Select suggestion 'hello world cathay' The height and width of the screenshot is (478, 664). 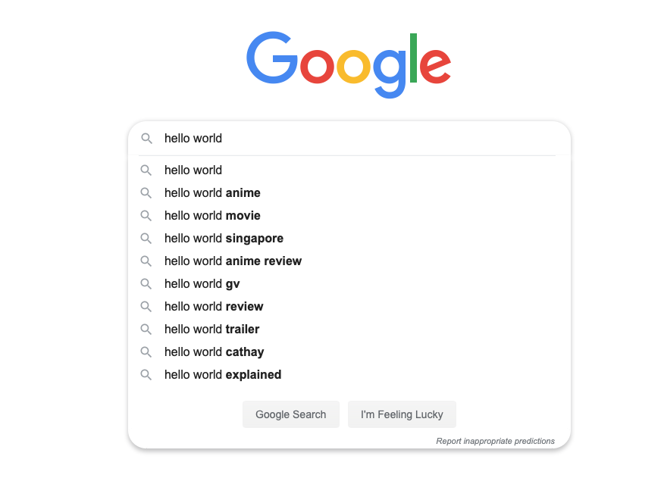214,352
